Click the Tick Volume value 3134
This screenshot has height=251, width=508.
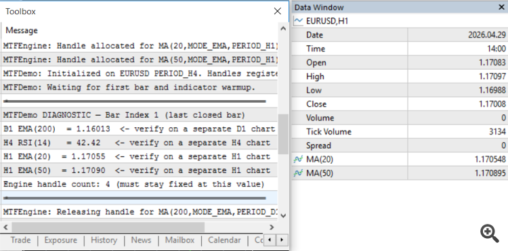(x=497, y=132)
